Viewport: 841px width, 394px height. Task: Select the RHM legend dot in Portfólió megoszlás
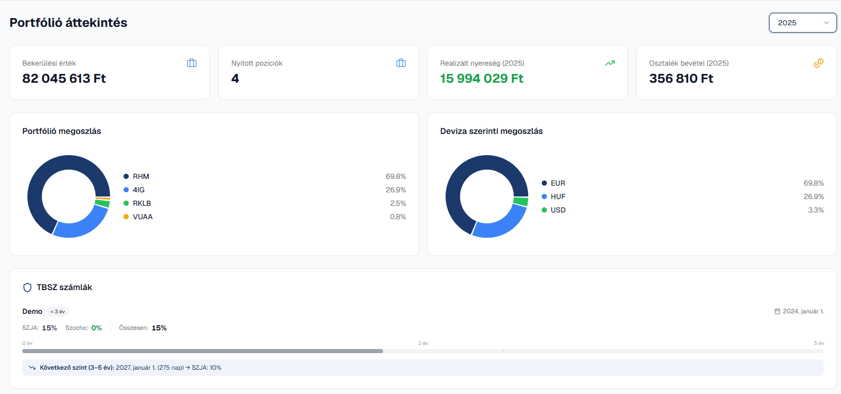pyautogui.click(x=126, y=176)
